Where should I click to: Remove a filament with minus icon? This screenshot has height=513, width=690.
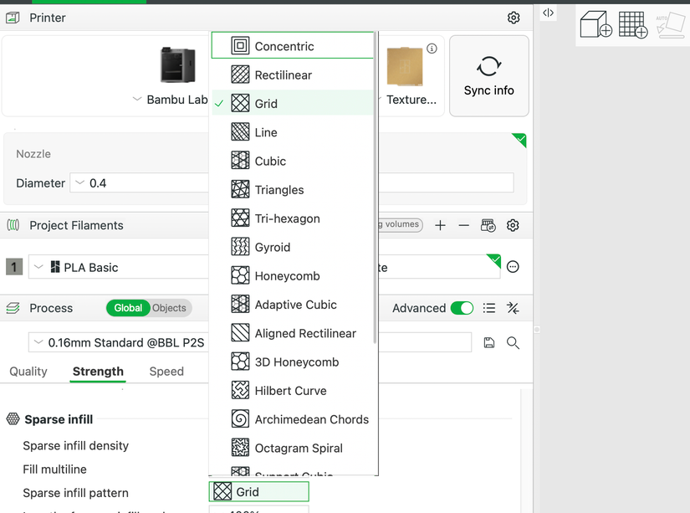(463, 225)
